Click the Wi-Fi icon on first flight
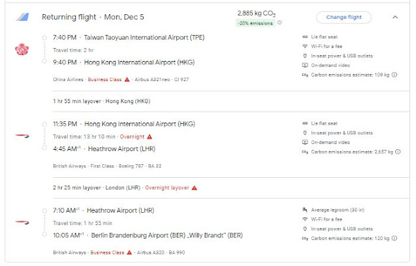 pyautogui.click(x=305, y=47)
